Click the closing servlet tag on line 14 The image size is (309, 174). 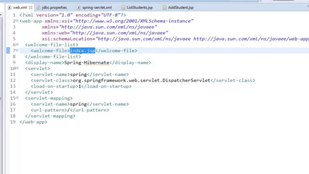click(39, 92)
